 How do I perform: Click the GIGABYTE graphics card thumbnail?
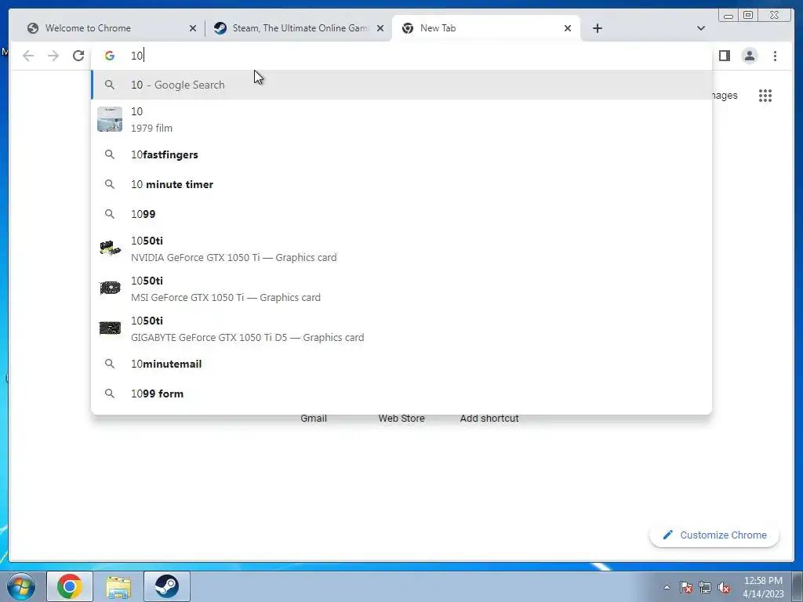pos(110,328)
